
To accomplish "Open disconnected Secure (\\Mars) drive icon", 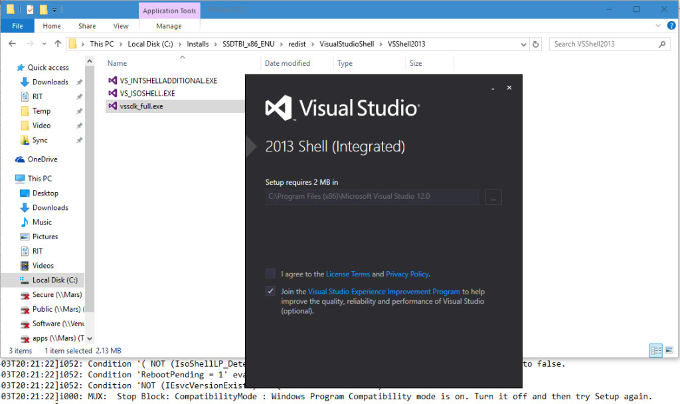I will (25, 295).
